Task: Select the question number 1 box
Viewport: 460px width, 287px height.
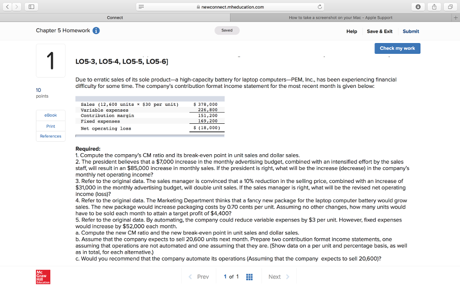Action: 51,61
